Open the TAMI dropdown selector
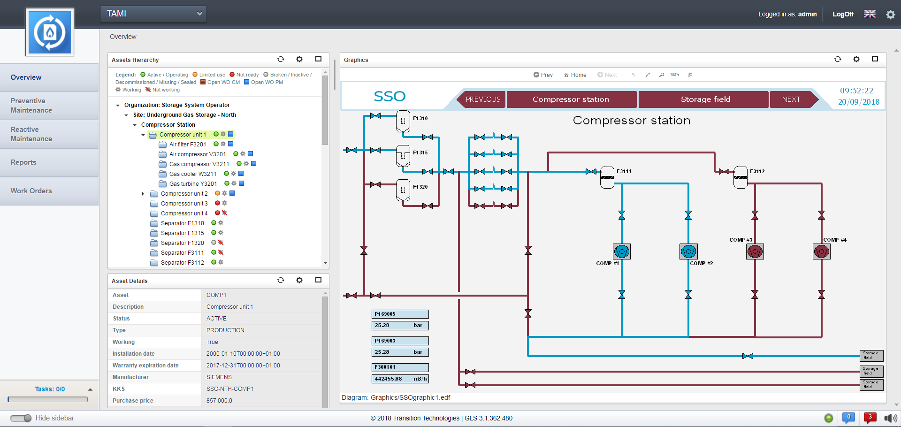 153,14
